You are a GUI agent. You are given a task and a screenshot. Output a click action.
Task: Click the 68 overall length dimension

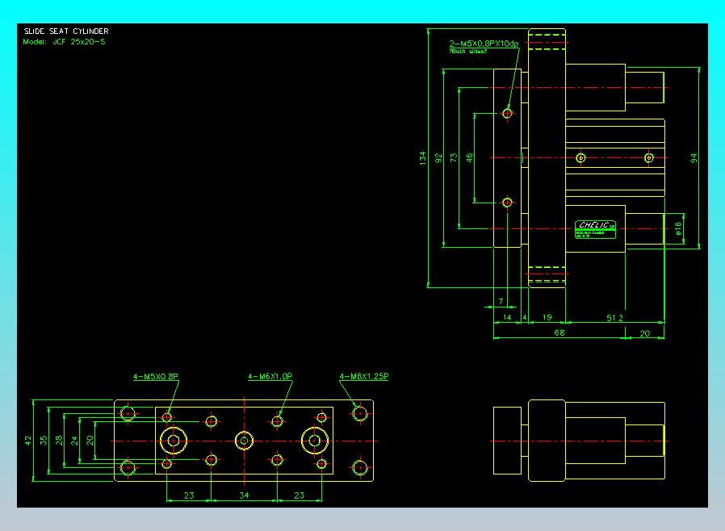click(x=559, y=332)
